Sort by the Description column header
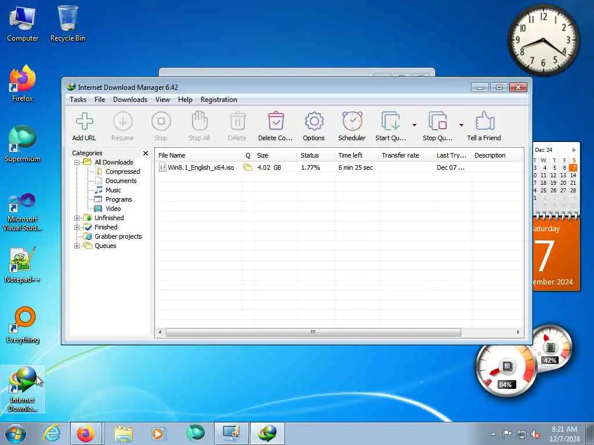Image resolution: width=594 pixels, height=445 pixels. click(497, 155)
